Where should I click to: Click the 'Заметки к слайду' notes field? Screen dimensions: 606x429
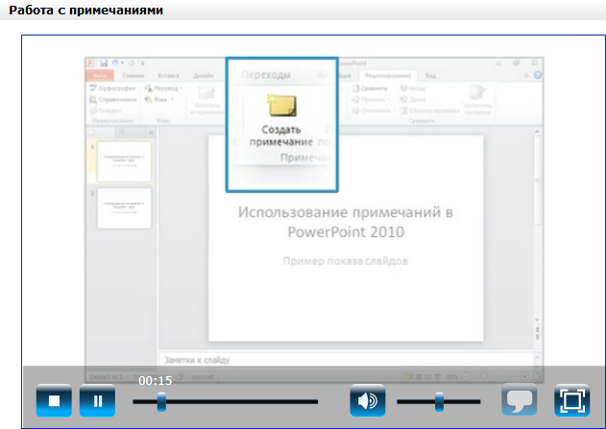click(346, 360)
